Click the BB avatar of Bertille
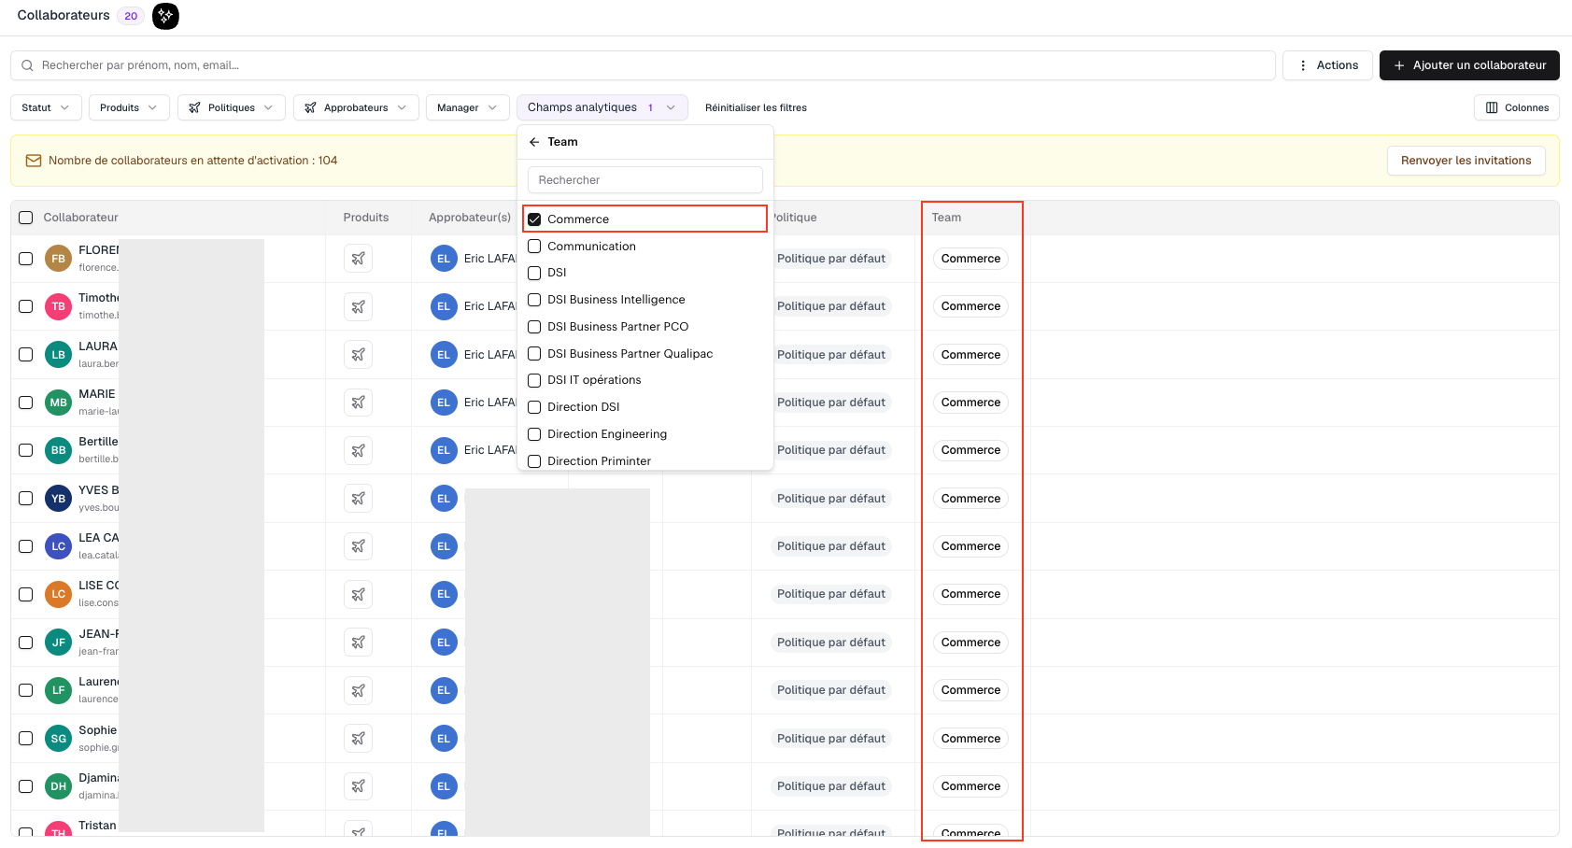Viewport: 1572px width, 848px height. 59,450
